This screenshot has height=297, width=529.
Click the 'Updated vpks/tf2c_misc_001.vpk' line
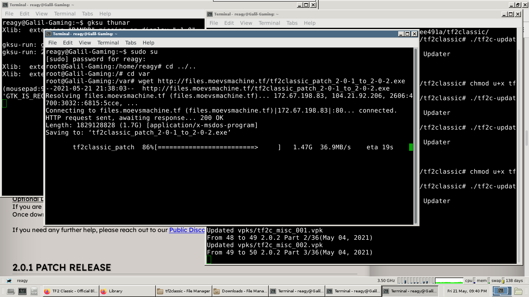[265, 230]
